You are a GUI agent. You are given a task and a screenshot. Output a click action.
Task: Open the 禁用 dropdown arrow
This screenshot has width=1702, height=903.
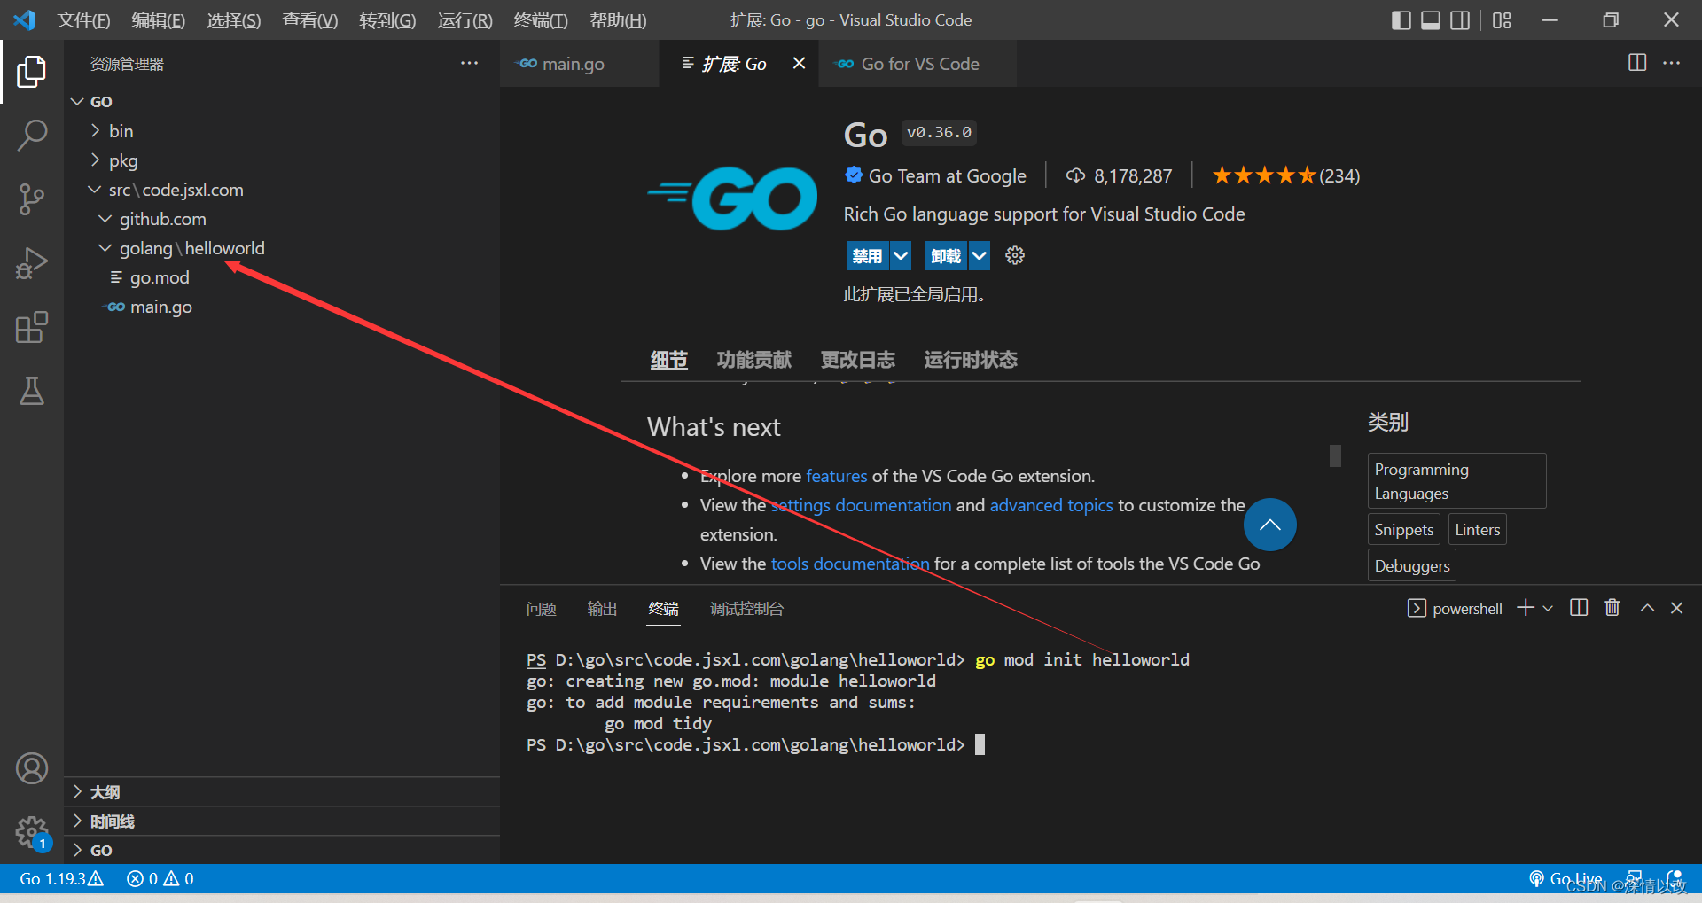tap(901, 256)
